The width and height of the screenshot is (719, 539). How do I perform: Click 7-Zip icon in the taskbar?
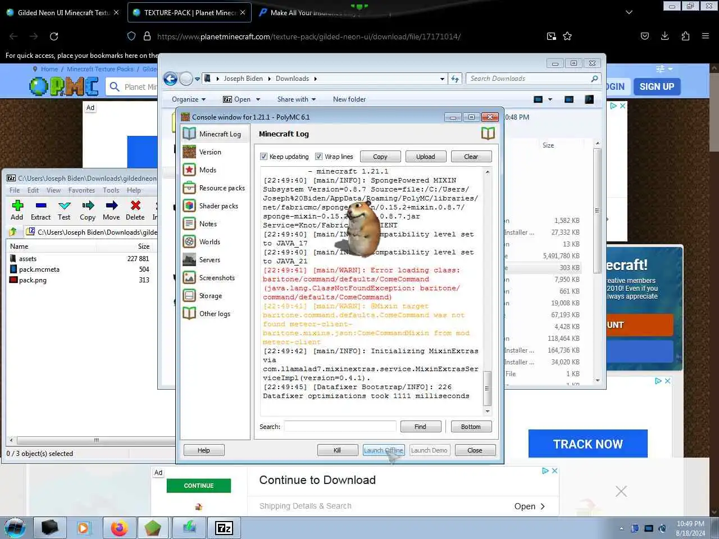[x=224, y=528]
